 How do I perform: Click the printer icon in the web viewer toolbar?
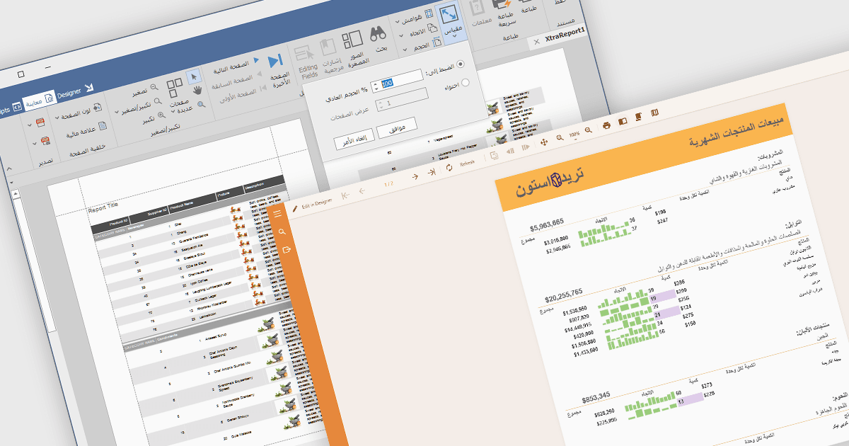[606, 125]
